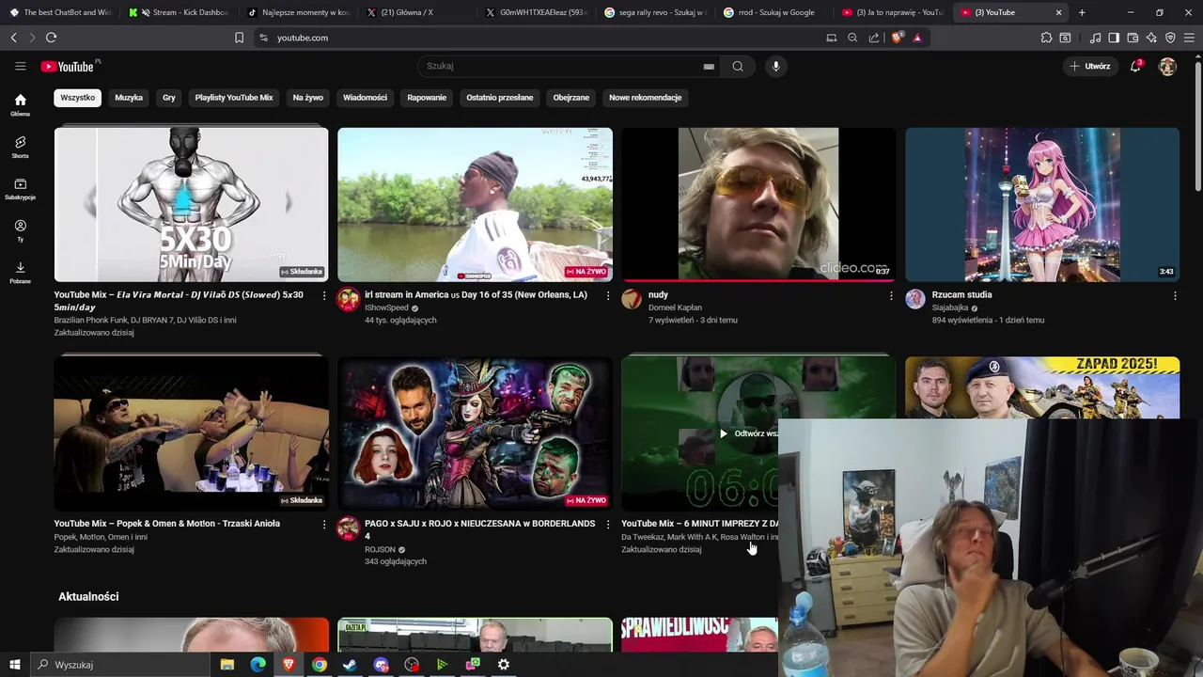The height and width of the screenshot is (677, 1203).
Task: Open Subskrypcje in the sidebar
Action: [x=20, y=189]
